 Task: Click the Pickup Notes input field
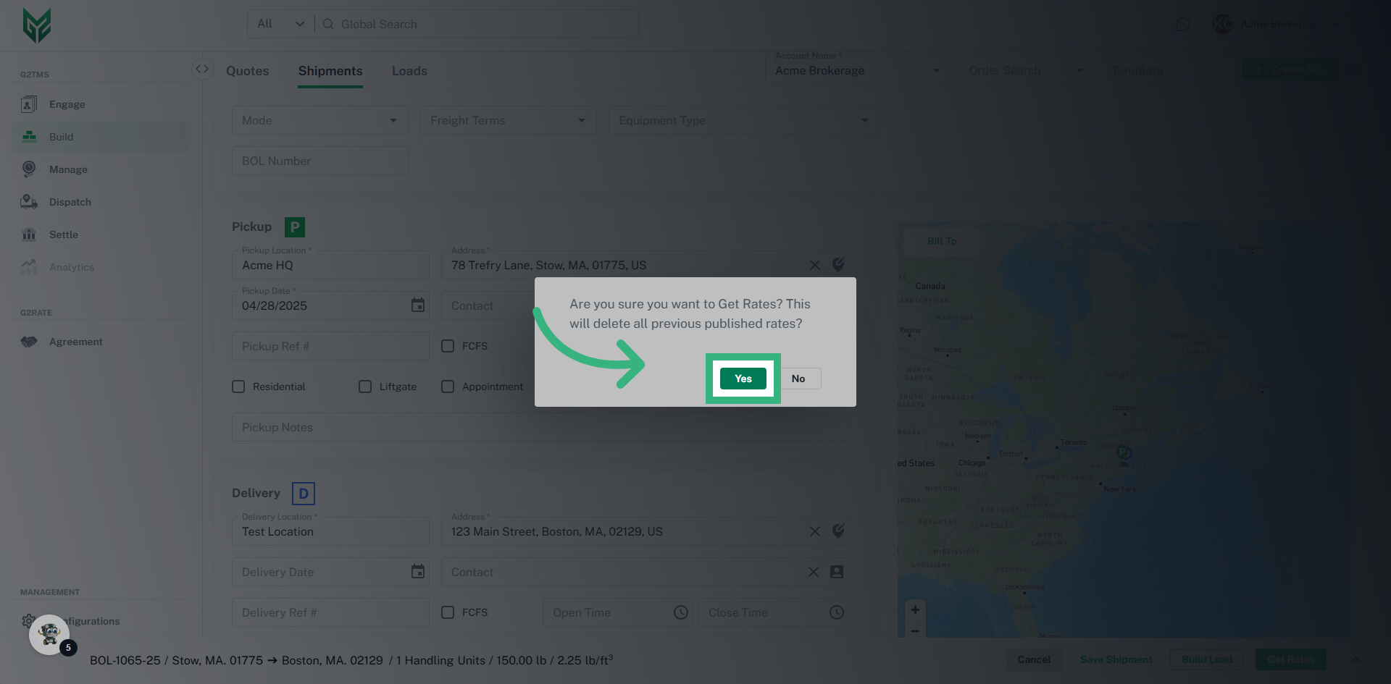point(539,427)
